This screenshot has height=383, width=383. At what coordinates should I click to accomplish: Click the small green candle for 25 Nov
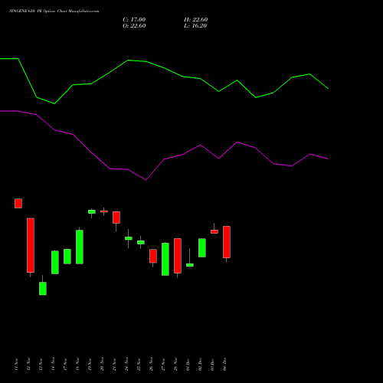[141, 242]
